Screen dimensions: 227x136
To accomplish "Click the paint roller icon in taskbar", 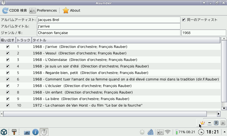I will click(x=14, y=132).
